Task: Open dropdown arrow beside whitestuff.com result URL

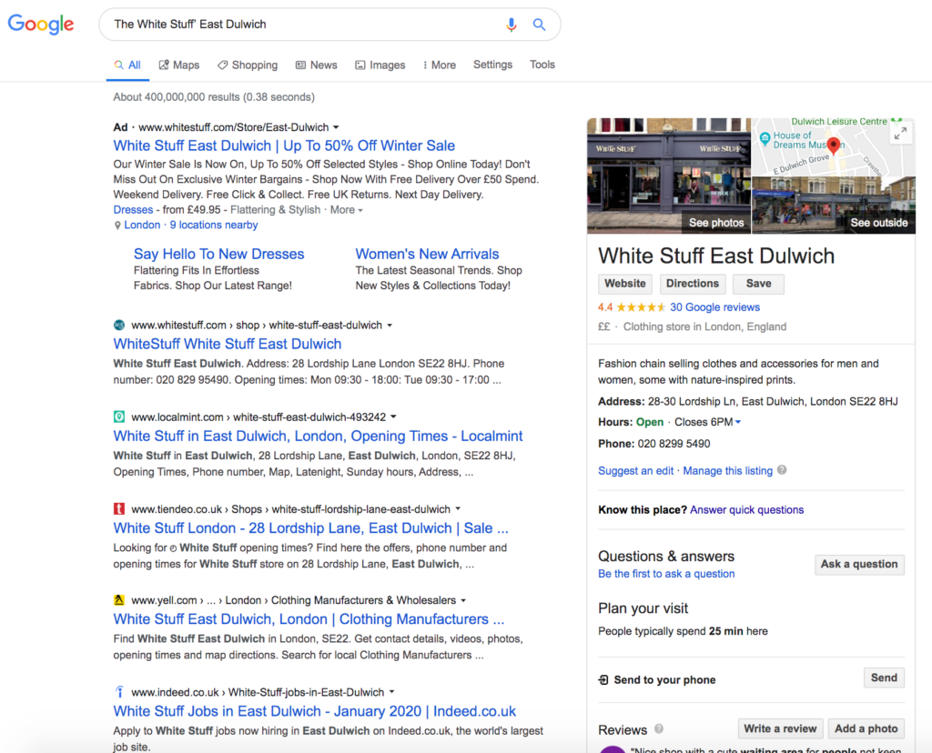Action: click(390, 325)
